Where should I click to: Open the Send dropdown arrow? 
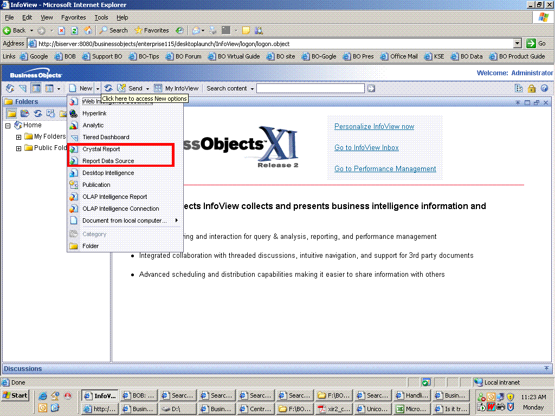147,88
